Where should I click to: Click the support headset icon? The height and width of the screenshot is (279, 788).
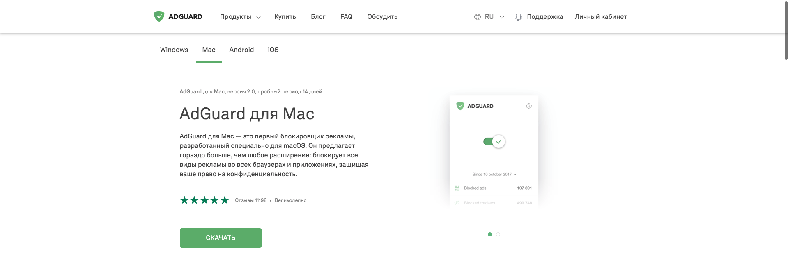[518, 17]
